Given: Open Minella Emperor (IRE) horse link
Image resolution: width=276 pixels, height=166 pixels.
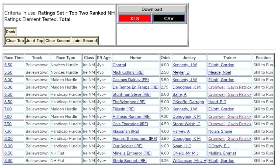Looking at the screenshot, I should [132, 153].
